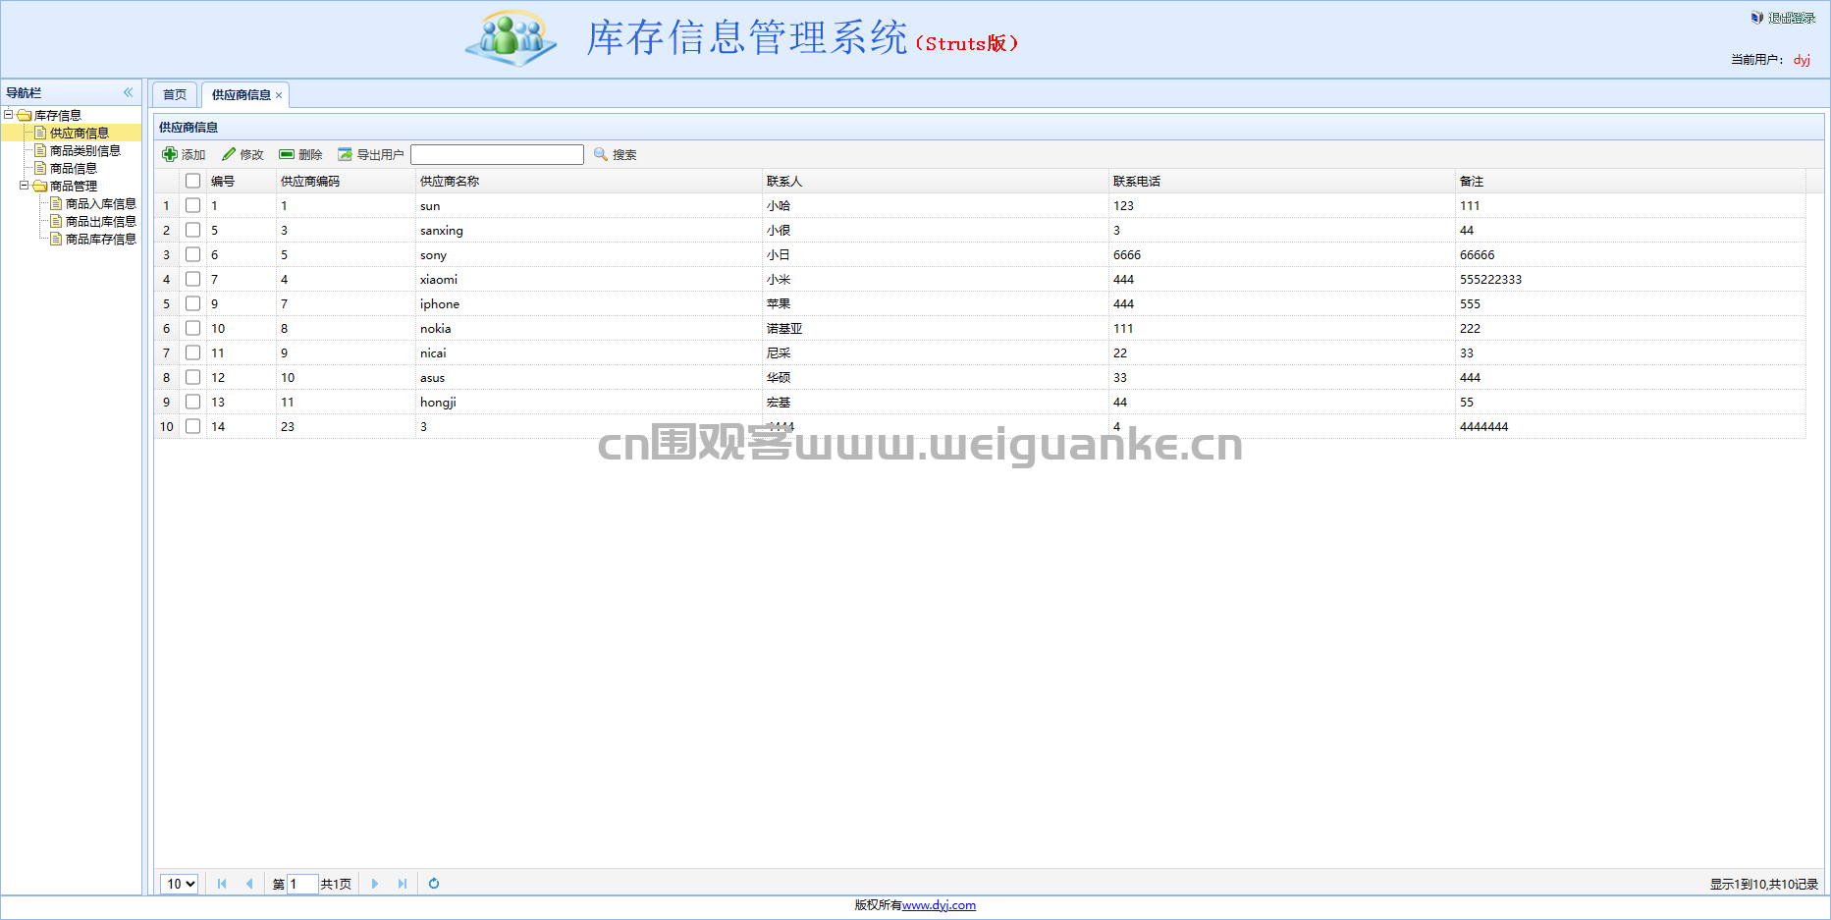1831x920 pixels.
Task: Click the green Add (添加) plus icon
Action: [170, 154]
